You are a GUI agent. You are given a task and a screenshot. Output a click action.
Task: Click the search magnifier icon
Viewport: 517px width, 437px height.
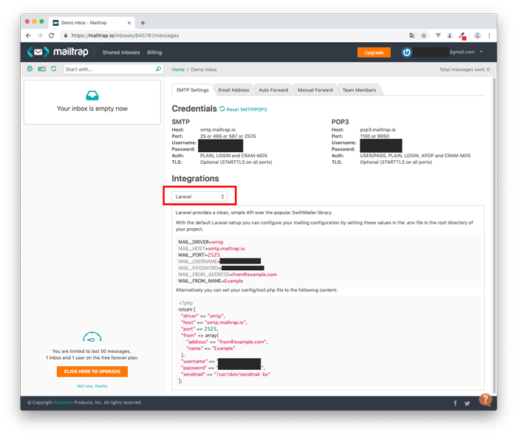tap(159, 69)
